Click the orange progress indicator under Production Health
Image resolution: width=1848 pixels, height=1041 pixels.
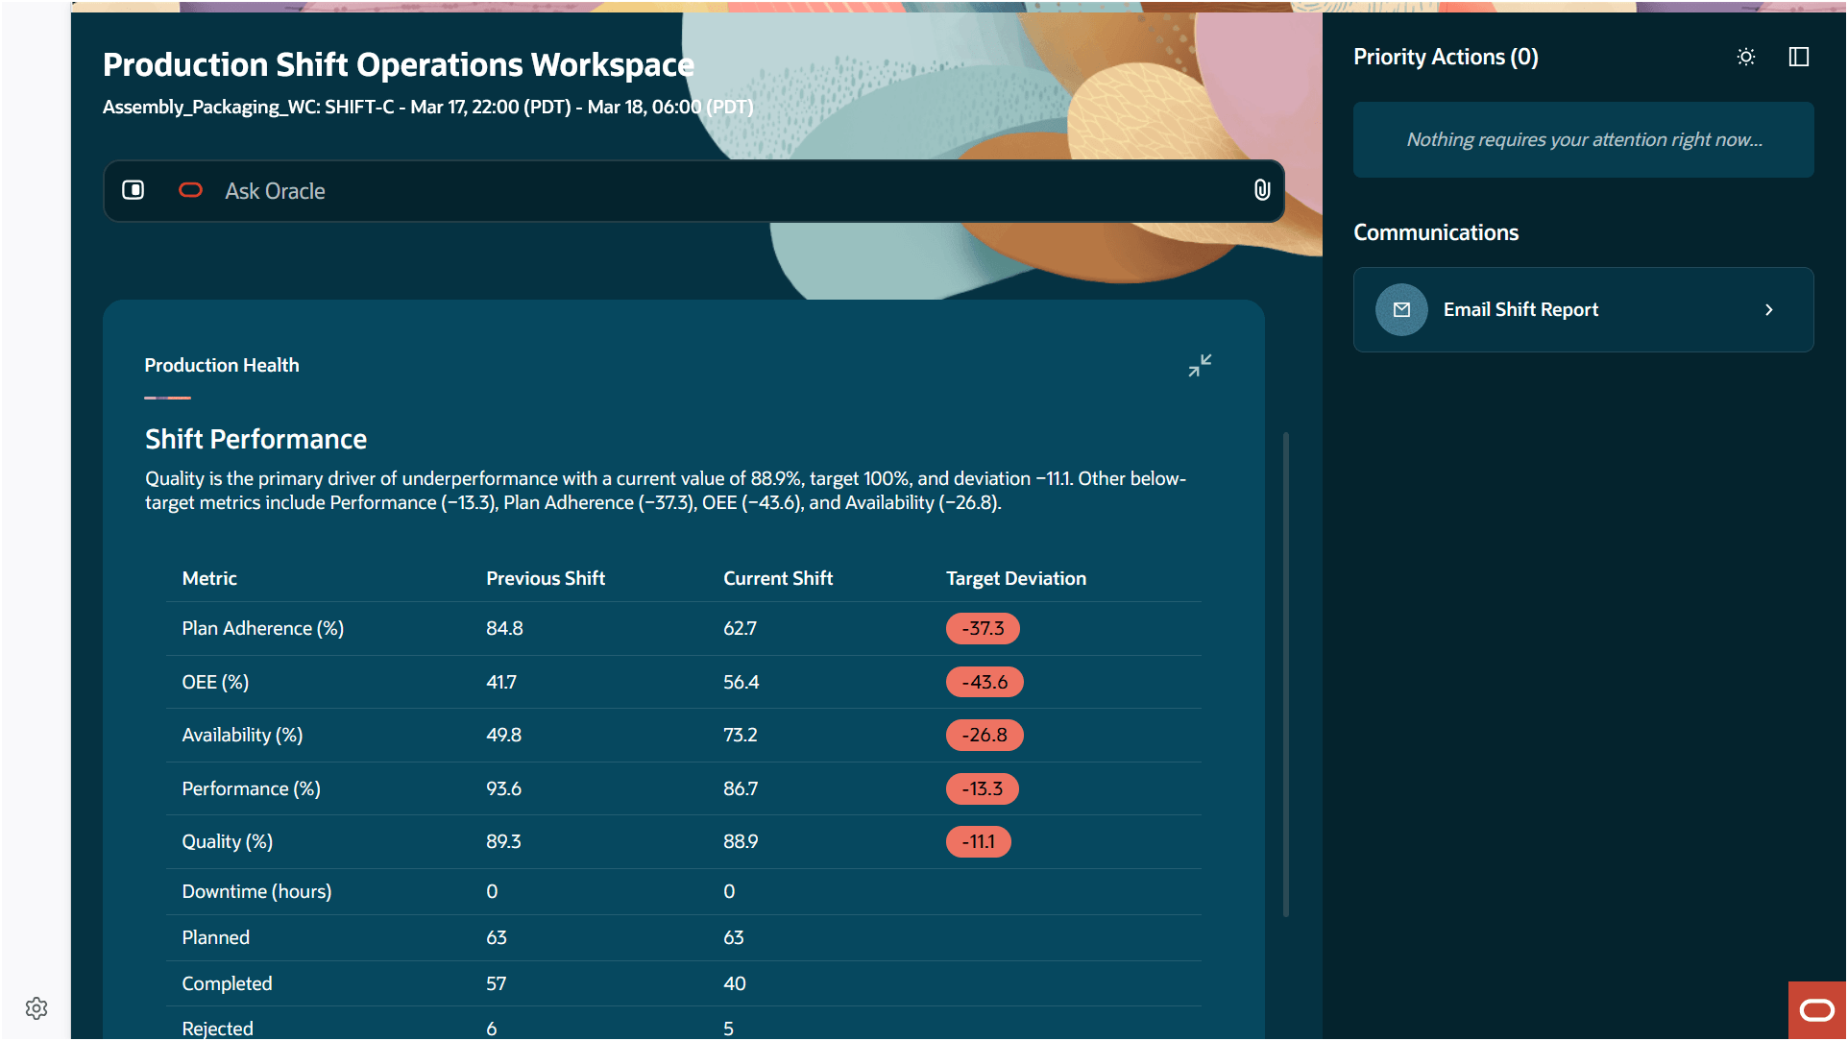(x=166, y=396)
